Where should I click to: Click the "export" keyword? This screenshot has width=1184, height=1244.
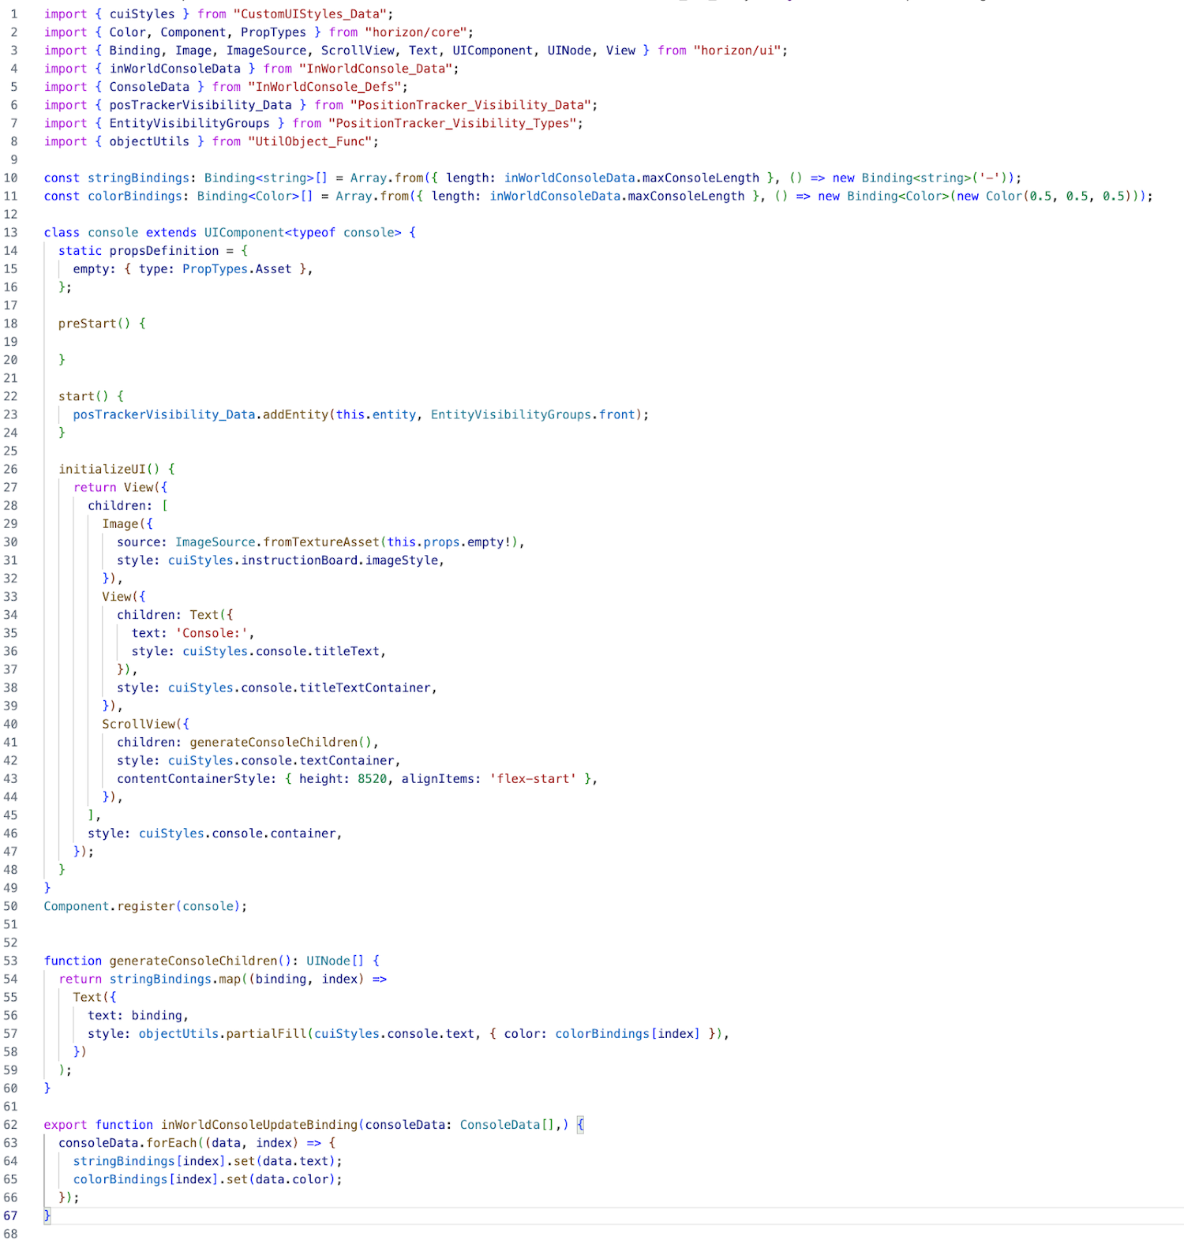(x=66, y=1125)
